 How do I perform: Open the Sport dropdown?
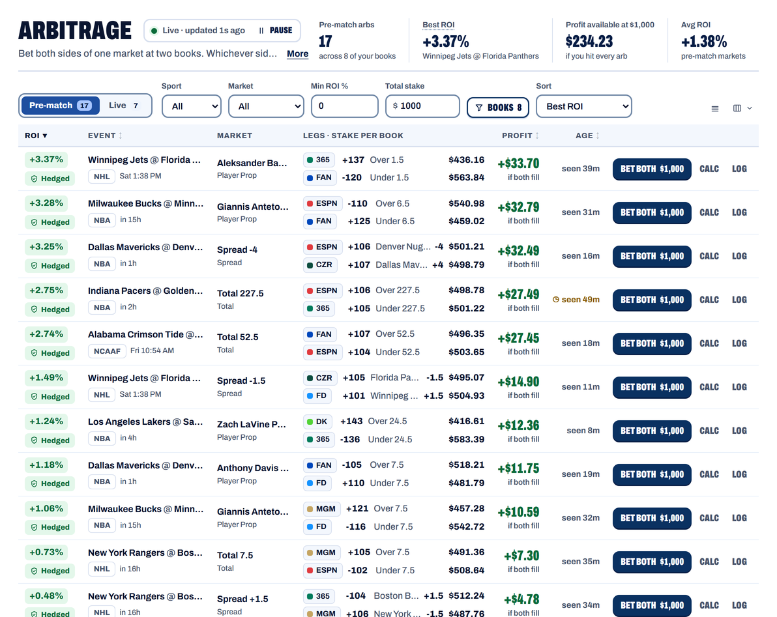click(191, 106)
